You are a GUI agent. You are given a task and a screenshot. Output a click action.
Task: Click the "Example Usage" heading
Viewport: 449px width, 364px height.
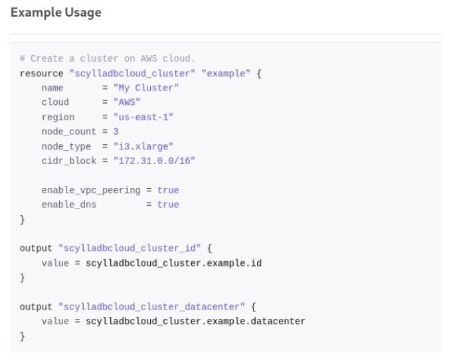tap(56, 13)
